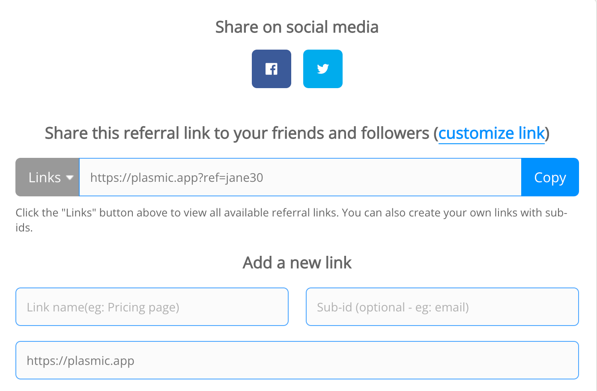
Task: Click the 'Share on social media' heading
Action: [x=297, y=27]
